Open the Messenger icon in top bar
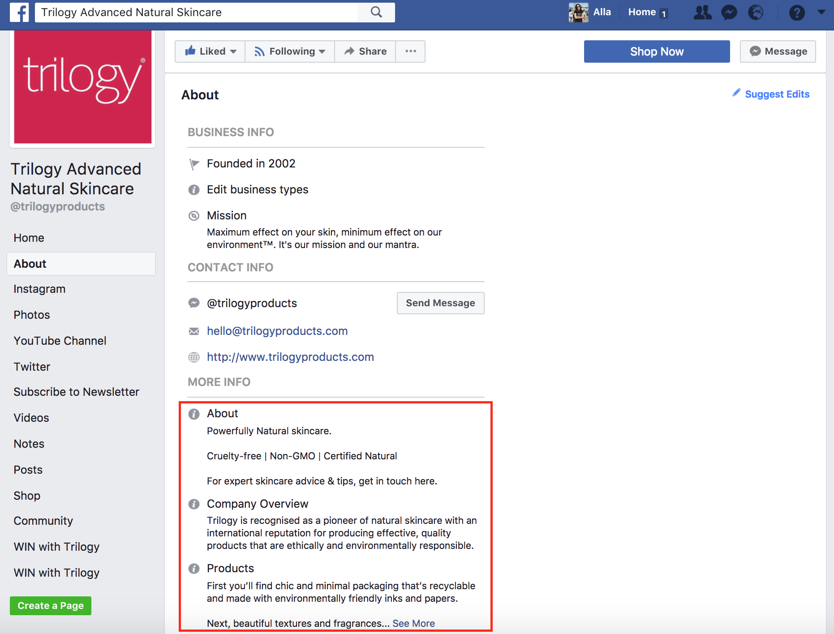 pos(729,12)
